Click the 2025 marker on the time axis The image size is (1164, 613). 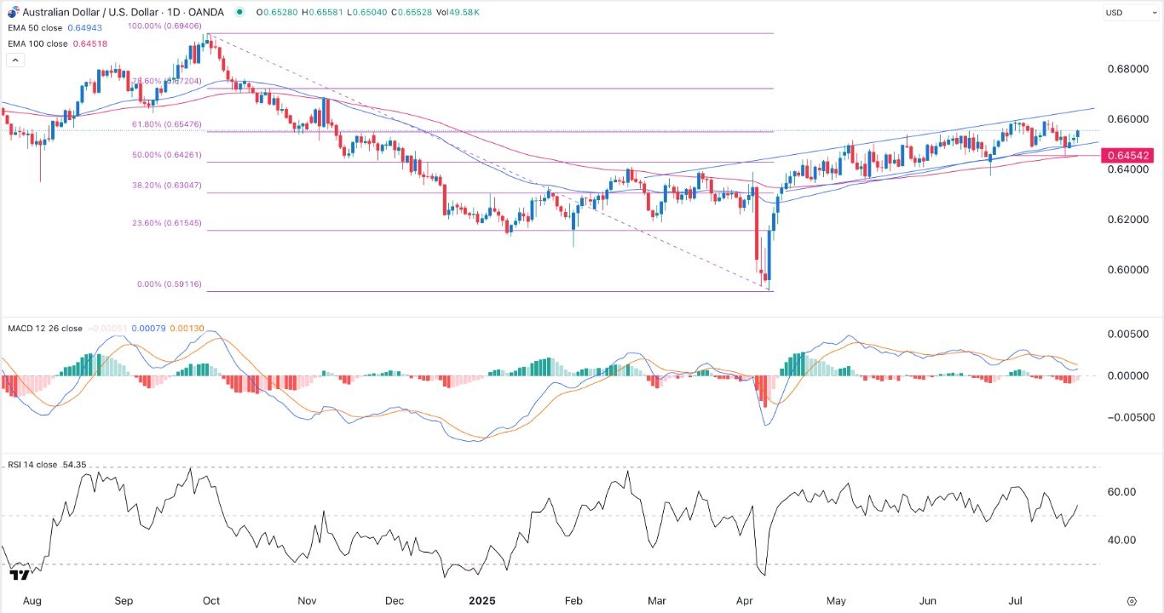(x=482, y=601)
